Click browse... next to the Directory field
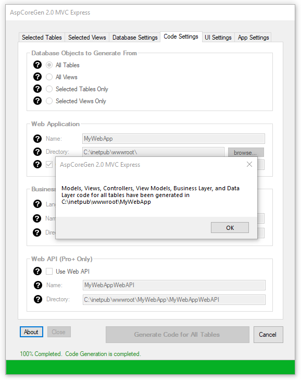The height and width of the screenshot is (380, 301). (x=246, y=152)
